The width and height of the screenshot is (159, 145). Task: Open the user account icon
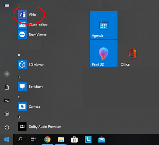click(7, 74)
